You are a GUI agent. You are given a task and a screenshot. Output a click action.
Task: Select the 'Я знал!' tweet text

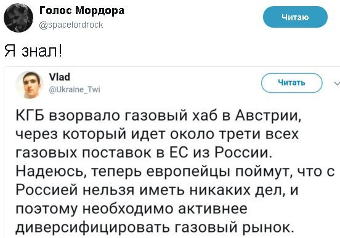pos(33,51)
